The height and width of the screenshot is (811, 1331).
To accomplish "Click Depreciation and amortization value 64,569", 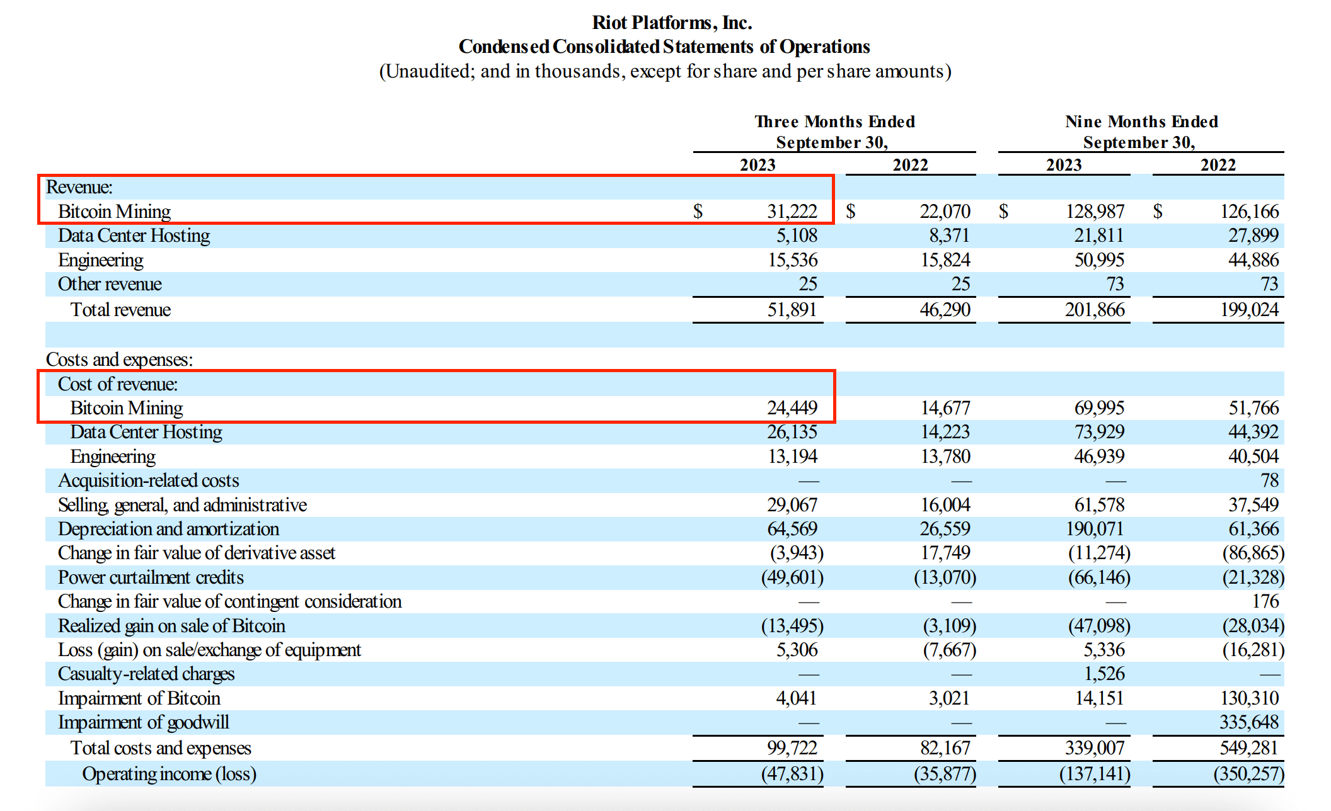I will pos(792,529).
